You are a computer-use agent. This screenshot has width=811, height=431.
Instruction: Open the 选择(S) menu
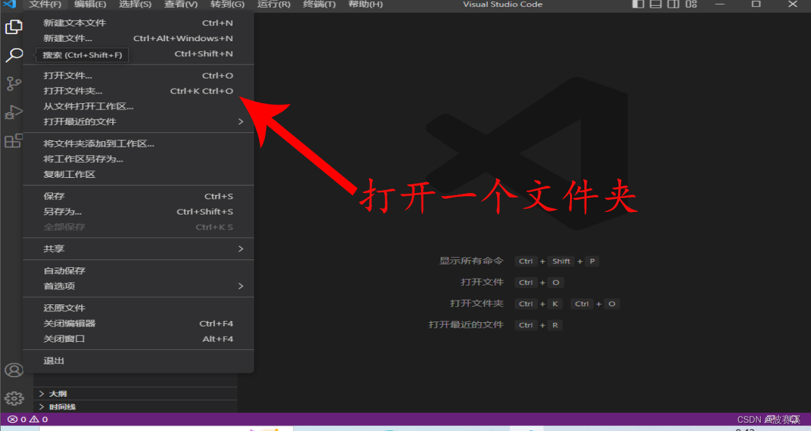coord(135,4)
